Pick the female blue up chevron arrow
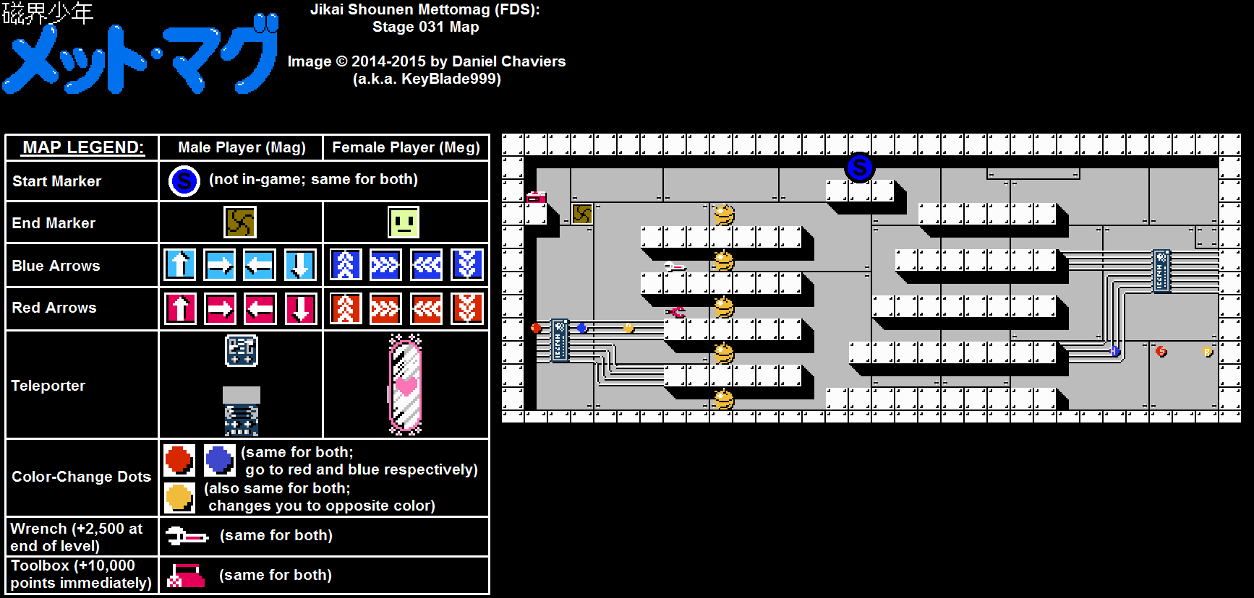 pyautogui.click(x=346, y=265)
